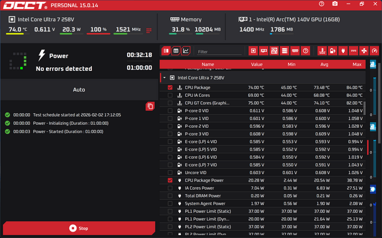Screen dimensions: 382x238
Task: Toggle the GPU sensors filter icon
Action: click(264, 51)
